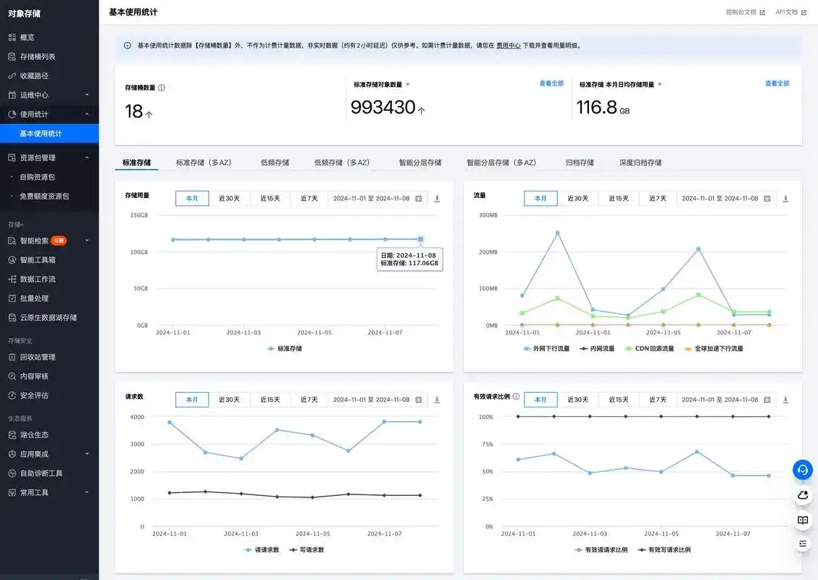Open the 标准存储对象数量 dropdown arrow

point(408,84)
